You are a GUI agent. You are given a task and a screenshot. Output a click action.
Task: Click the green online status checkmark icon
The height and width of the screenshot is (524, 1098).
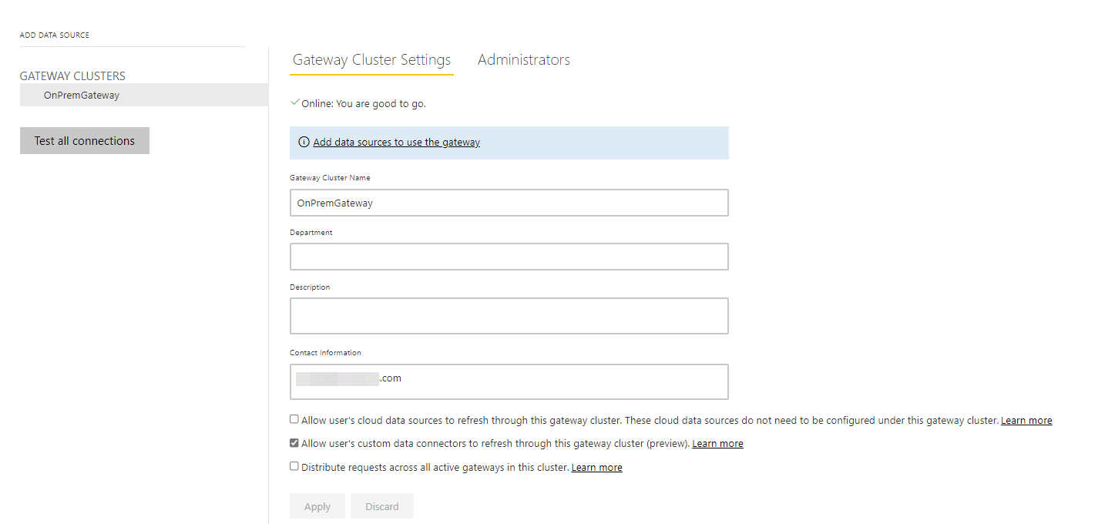point(295,102)
